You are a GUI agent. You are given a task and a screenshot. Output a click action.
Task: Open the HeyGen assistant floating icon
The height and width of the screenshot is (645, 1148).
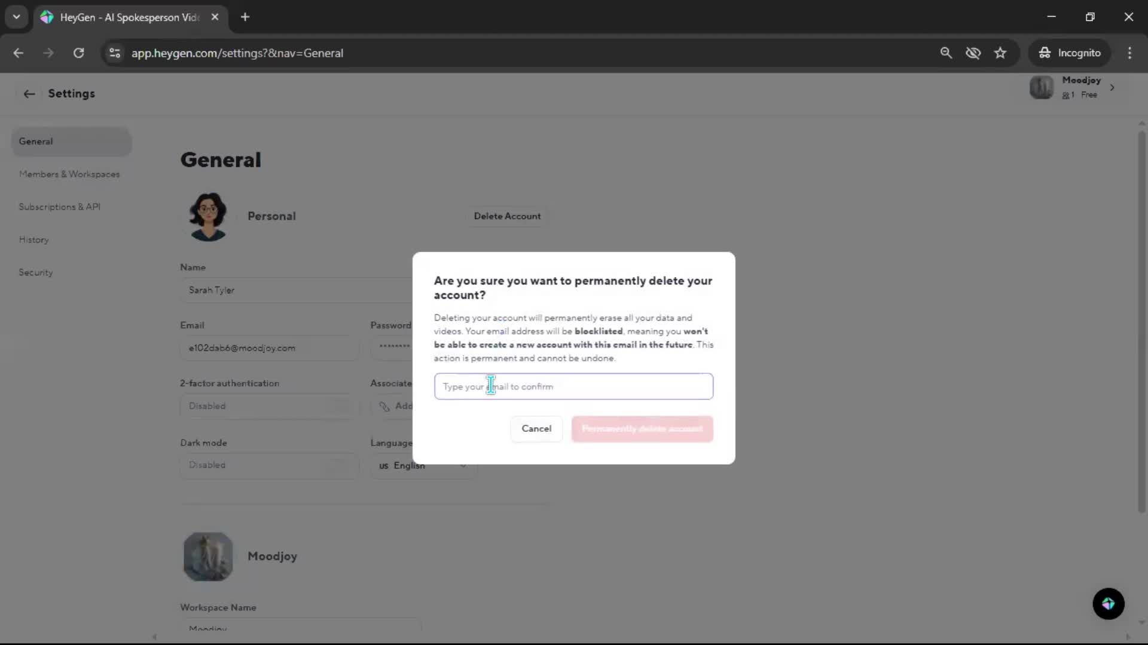point(1108,604)
